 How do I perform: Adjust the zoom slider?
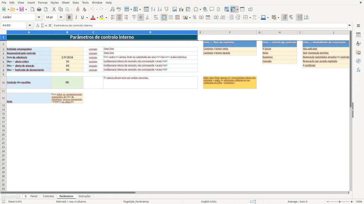tap(340, 202)
